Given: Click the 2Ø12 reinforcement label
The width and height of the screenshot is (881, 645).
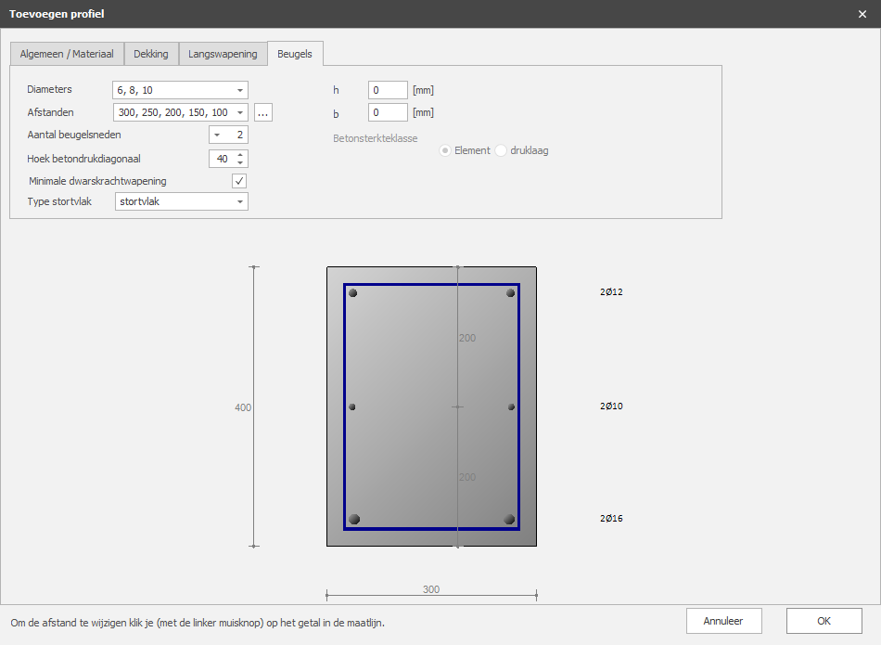Looking at the screenshot, I should point(611,291).
